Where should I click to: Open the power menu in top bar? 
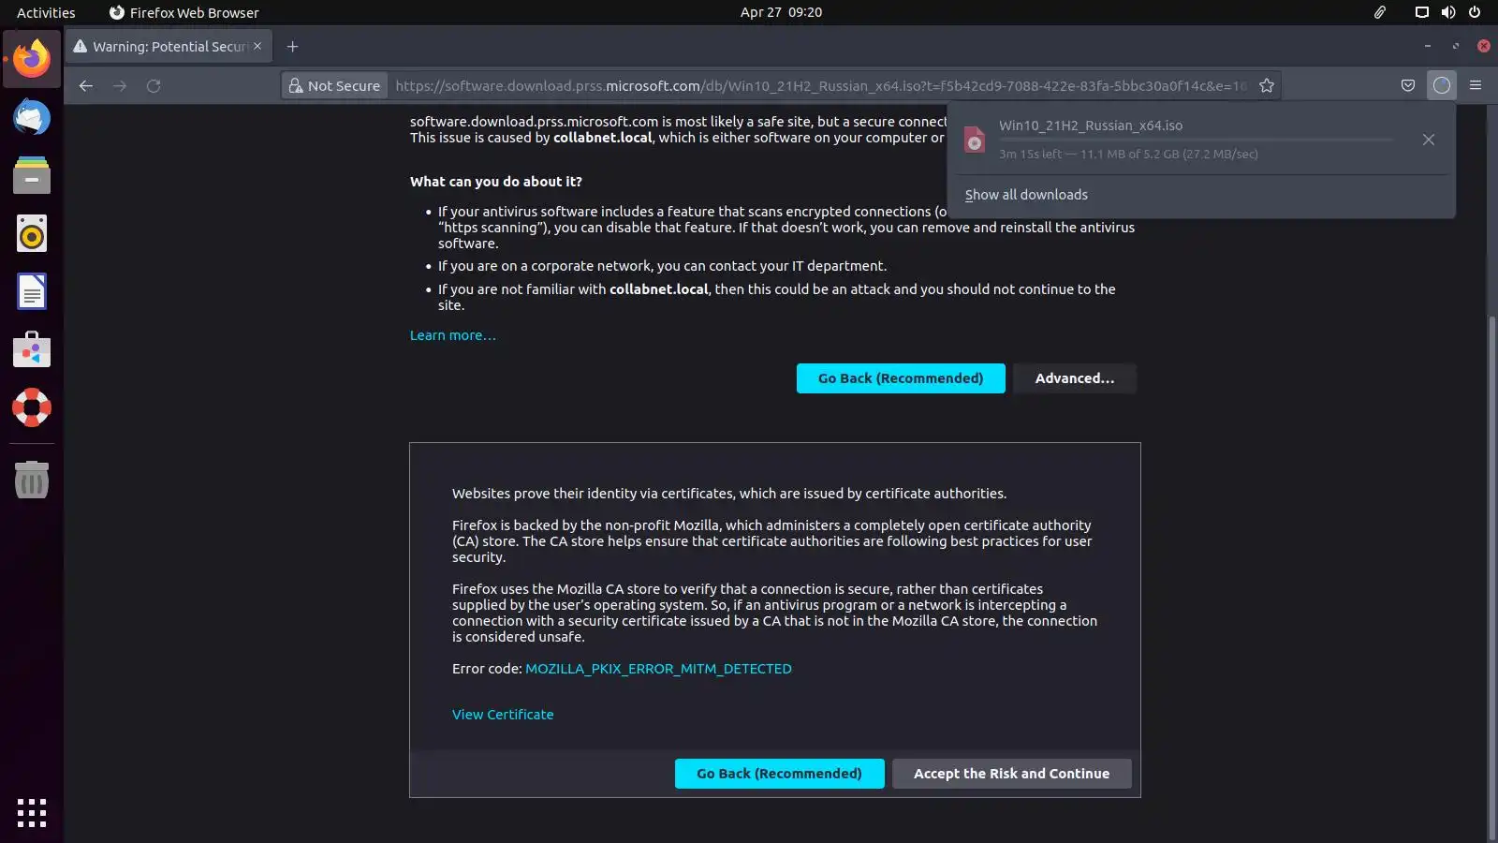coord(1475,12)
